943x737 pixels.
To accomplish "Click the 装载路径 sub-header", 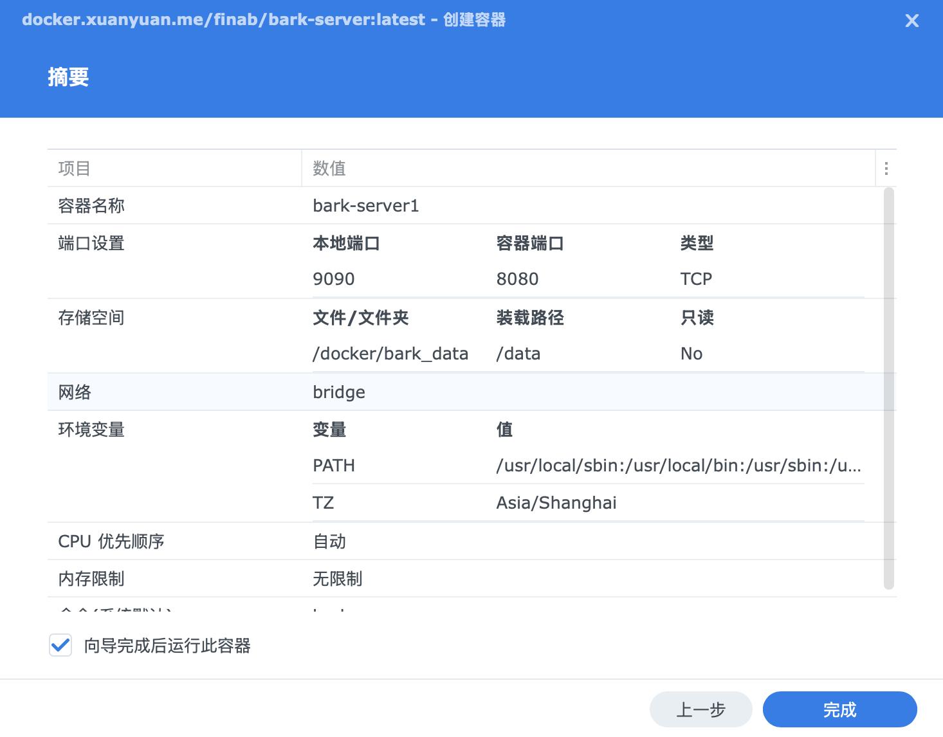I will tap(530, 318).
